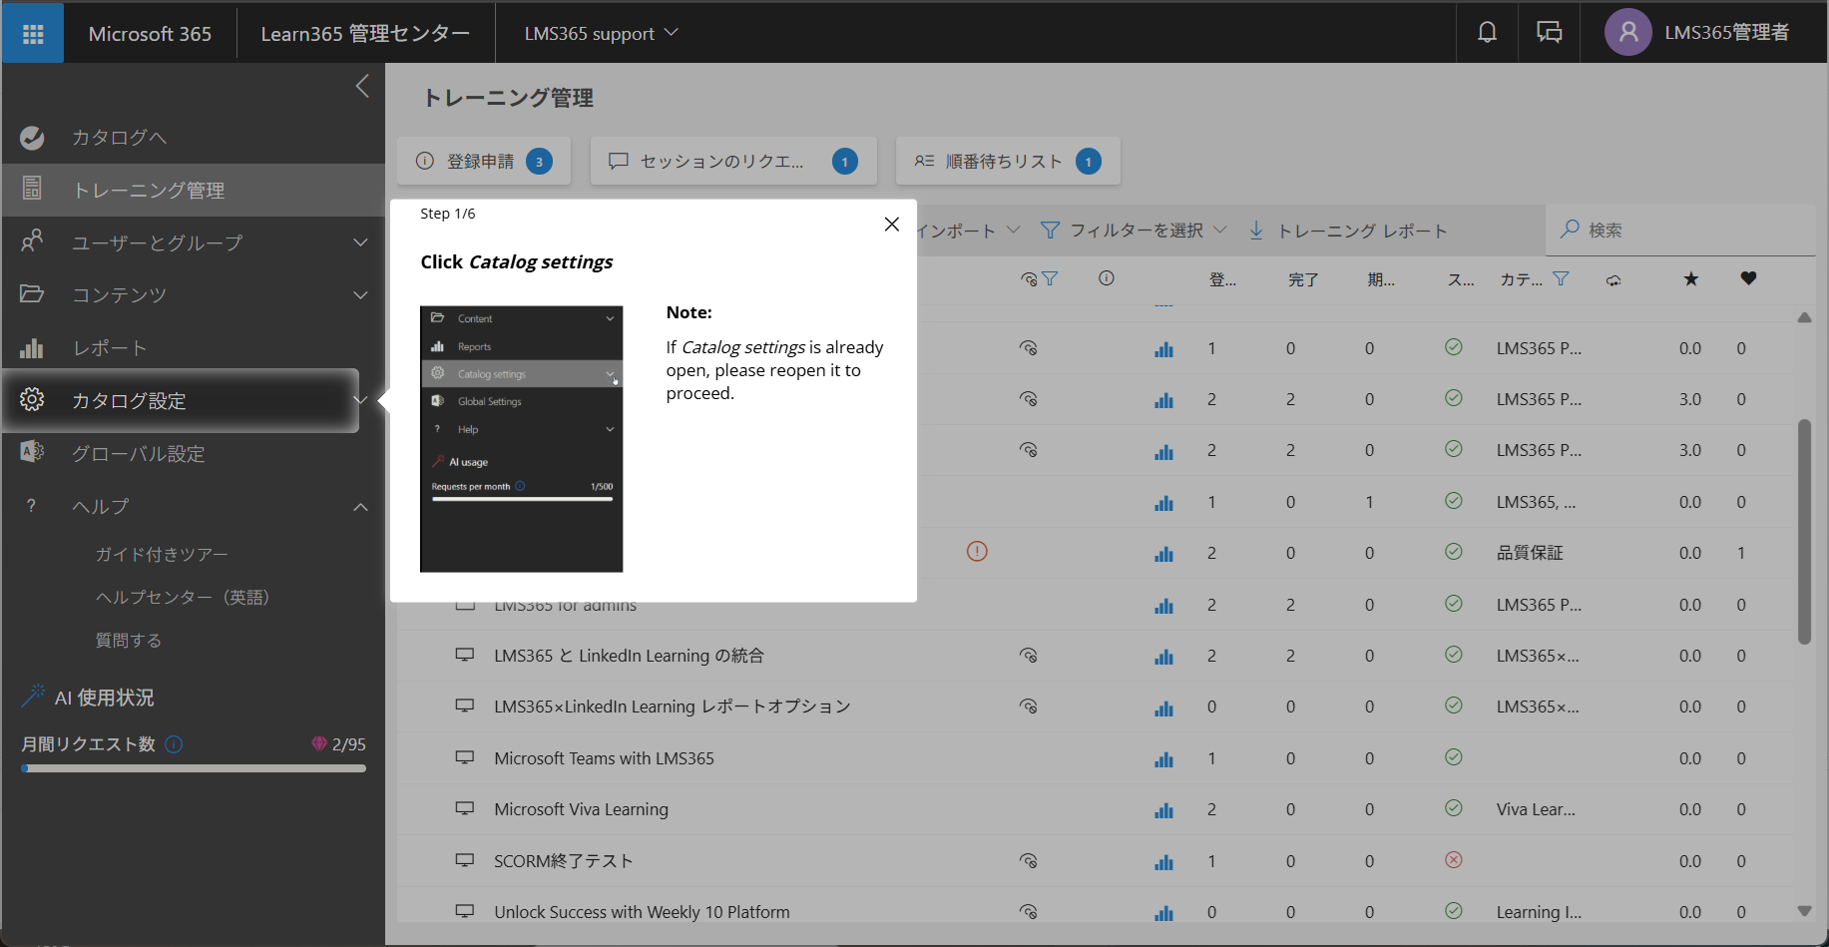Viewport: 1829px width, 947px height.
Task: Open レポート in the sidebar
Action: [193, 347]
